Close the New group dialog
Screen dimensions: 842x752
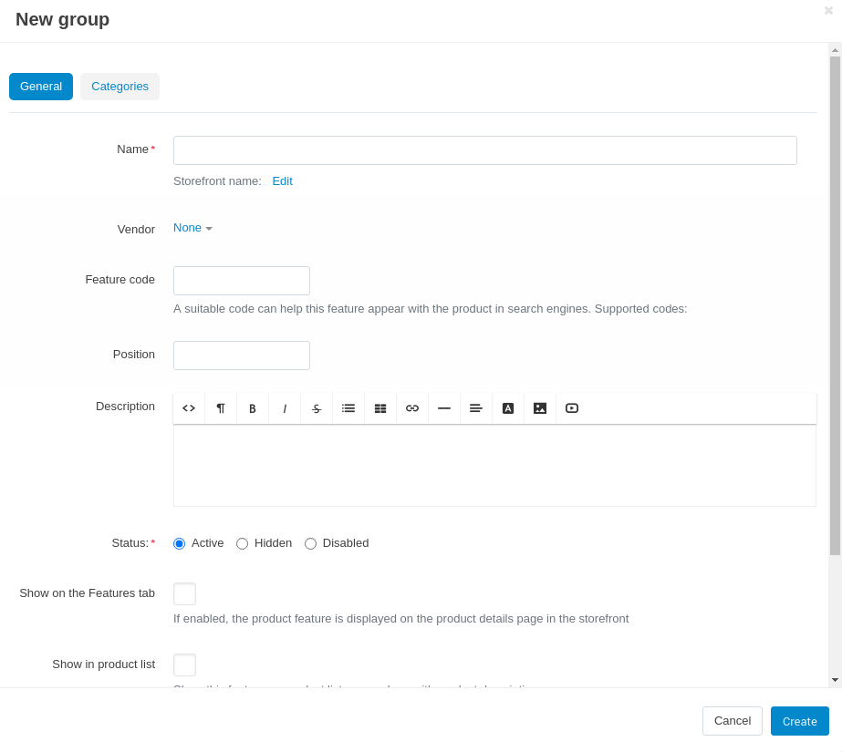click(828, 10)
